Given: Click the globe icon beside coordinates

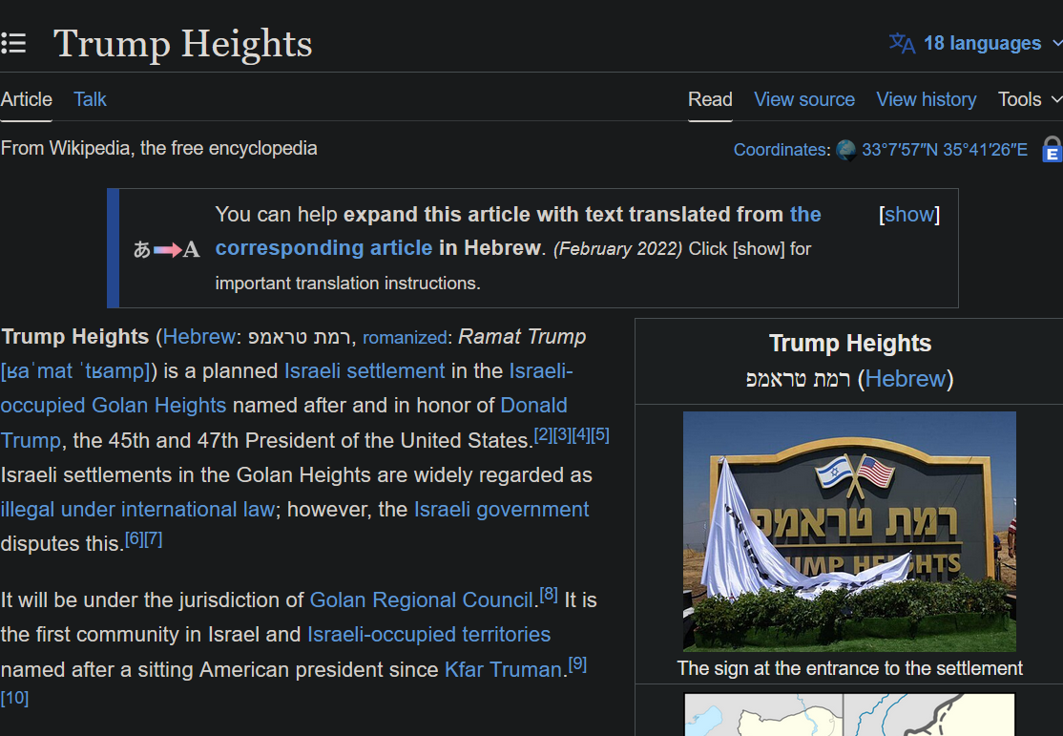Looking at the screenshot, I should (x=845, y=150).
